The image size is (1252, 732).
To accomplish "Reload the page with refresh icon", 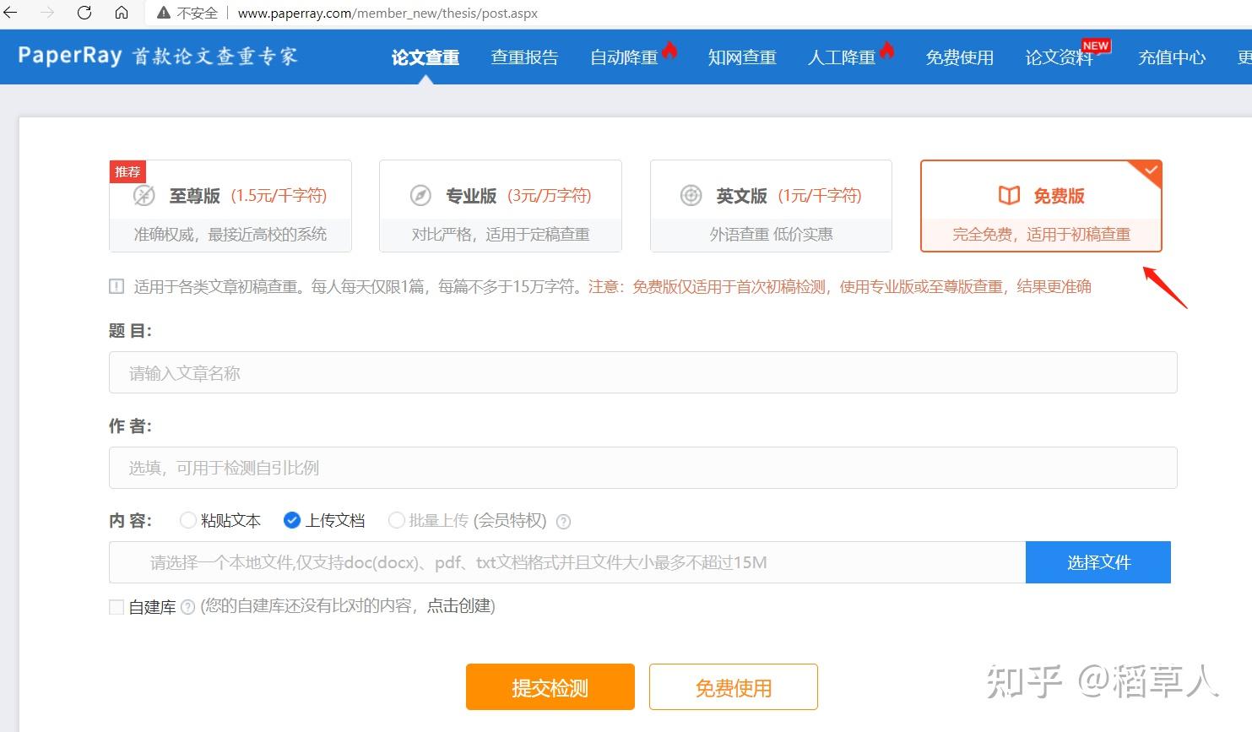I will pos(84,13).
